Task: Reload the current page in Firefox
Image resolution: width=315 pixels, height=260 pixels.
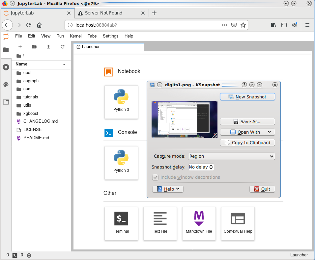Action: tap(29, 25)
